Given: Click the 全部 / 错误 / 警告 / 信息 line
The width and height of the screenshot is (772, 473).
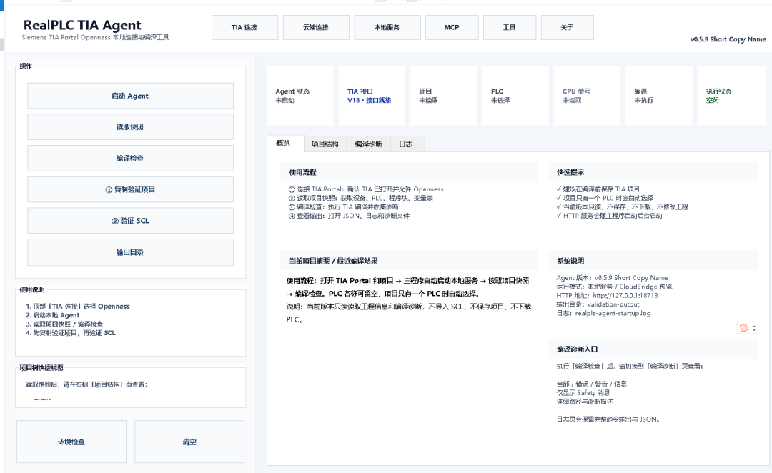Looking at the screenshot, I should point(592,384).
